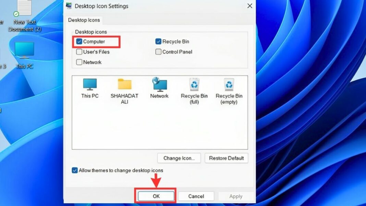Click the This PC desktop shortcut
The image size is (366, 206).
(24, 55)
